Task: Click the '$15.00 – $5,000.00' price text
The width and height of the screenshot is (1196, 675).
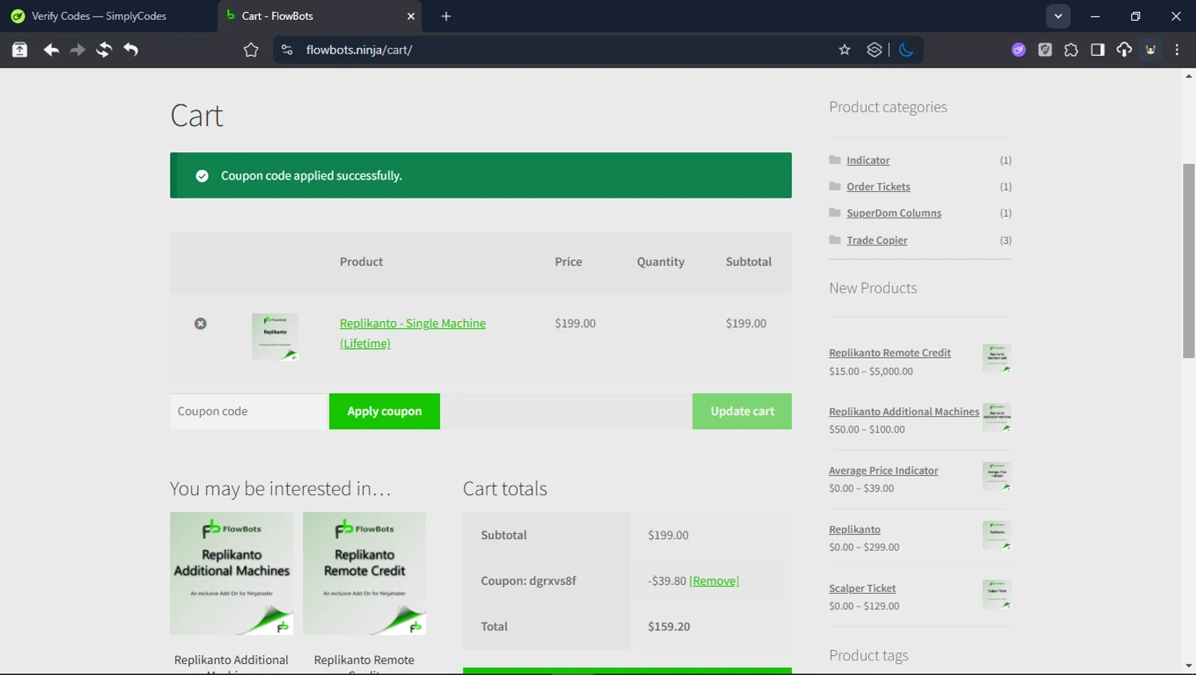Action: pos(871,371)
